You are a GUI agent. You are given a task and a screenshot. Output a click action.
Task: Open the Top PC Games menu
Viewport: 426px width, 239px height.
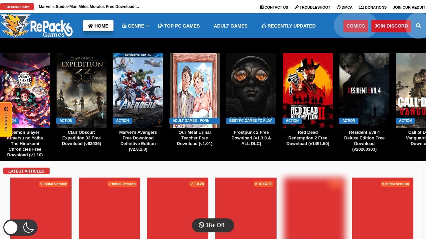pyautogui.click(x=179, y=26)
